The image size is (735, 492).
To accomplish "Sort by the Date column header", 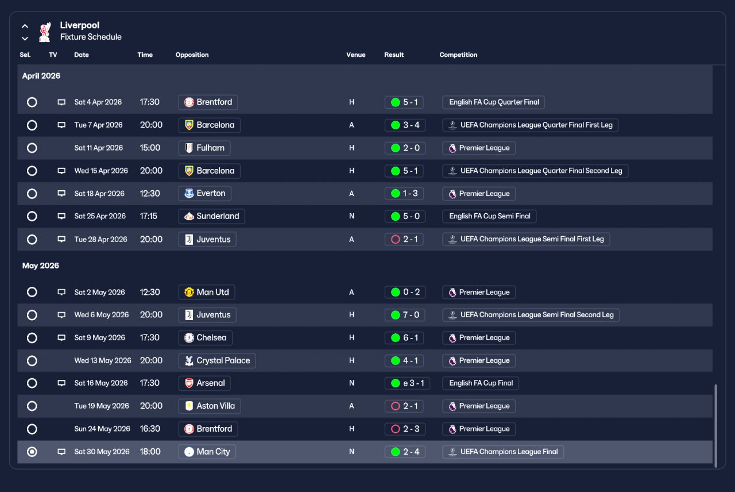I will coord(82,55).
